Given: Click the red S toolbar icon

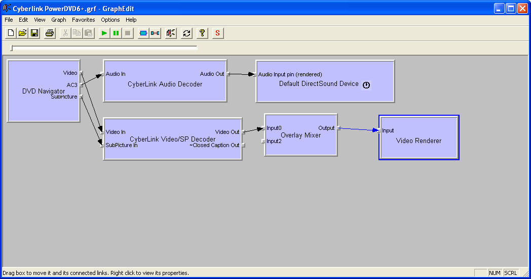Looking at the screenshot, I should tap(218, 33).
